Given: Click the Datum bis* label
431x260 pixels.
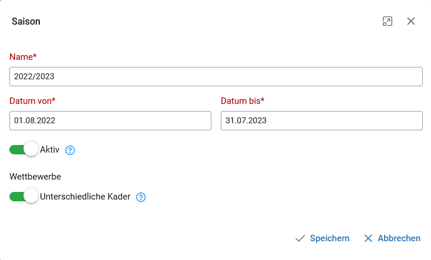Looking at the screenshot, I should [x=243, y=101].
